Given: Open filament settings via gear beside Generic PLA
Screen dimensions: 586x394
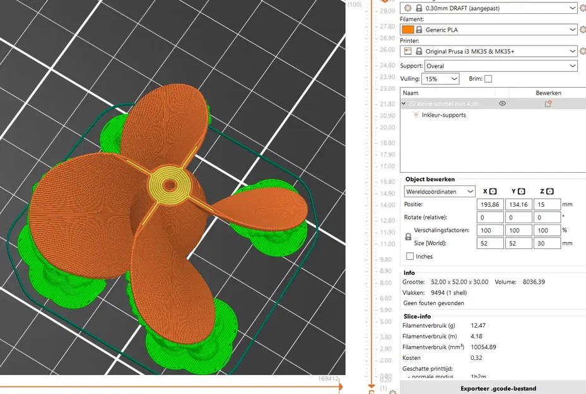Looking at the screenshot, I should point(583,30).
